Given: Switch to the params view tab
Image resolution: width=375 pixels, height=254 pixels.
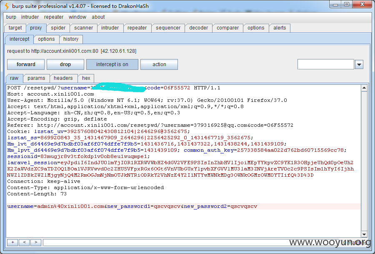Looking at the screenshot, I should point(36,78).
